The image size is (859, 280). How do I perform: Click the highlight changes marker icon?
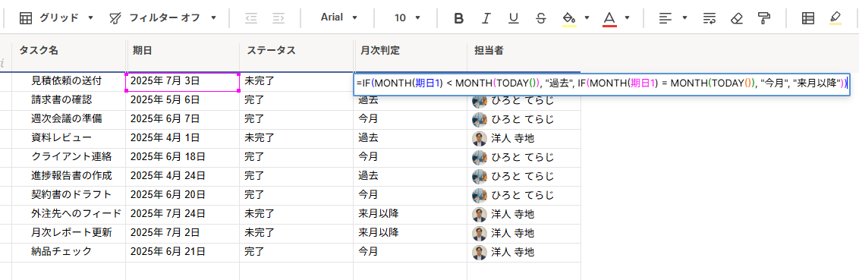tap(835, 18)
